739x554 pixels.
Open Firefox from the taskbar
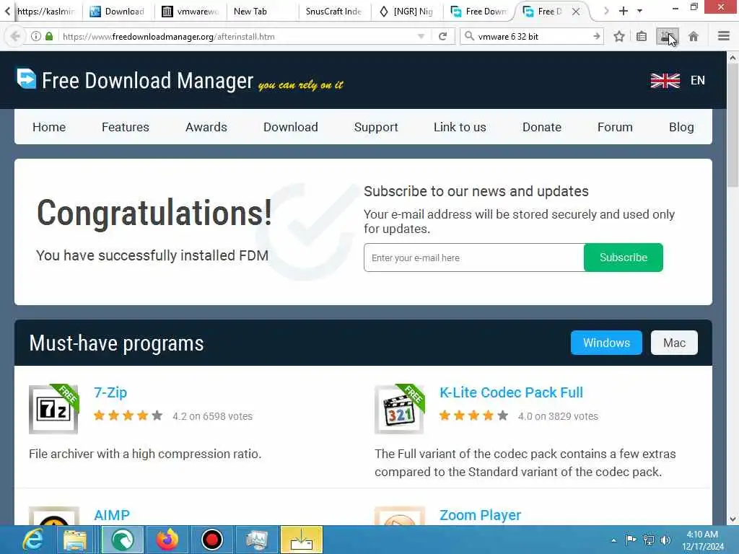click(167, 540)
